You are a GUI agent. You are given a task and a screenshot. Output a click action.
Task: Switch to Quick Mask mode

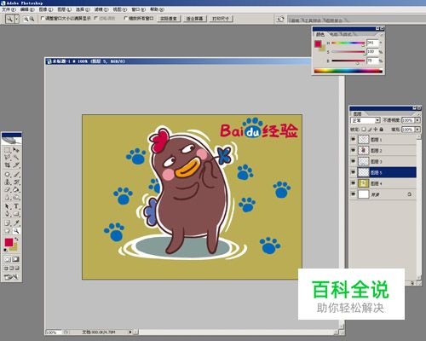click(15, 259)
